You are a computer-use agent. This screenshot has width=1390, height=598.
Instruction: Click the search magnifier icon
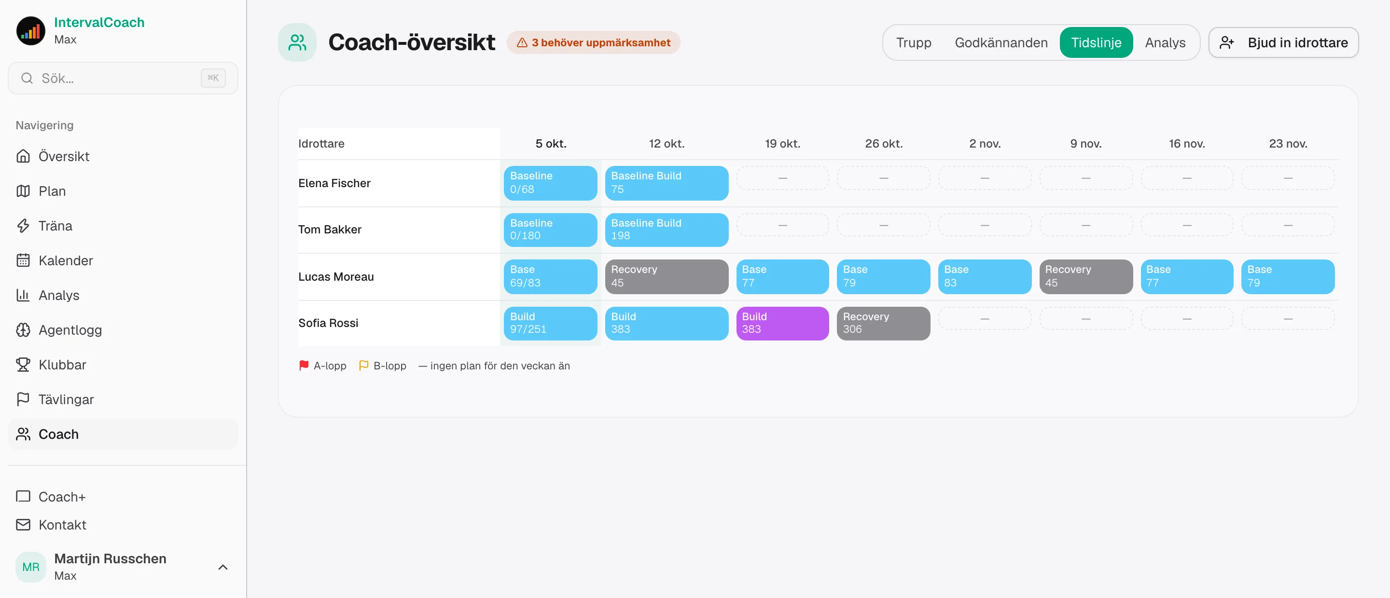(27, 78)
